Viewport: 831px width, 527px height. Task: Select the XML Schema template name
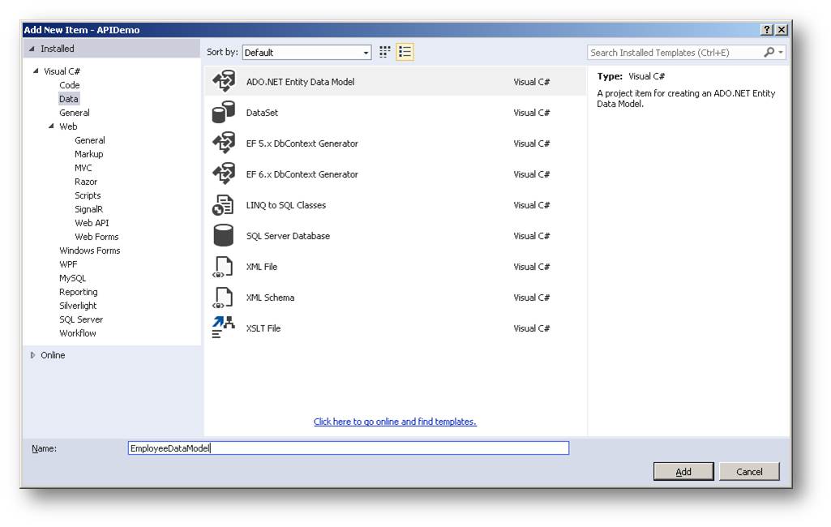point(270,297)
